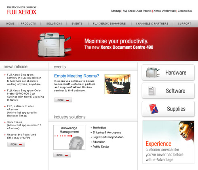The width and height of the screenshot is (198, 170).
Task: Open Xerox Worldwide link
Action: click(164, 11)
